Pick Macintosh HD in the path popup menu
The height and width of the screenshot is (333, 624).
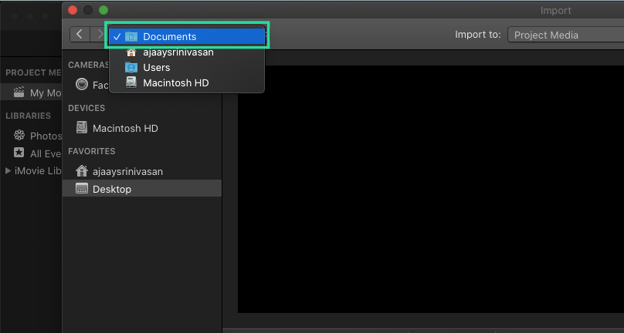175,82
